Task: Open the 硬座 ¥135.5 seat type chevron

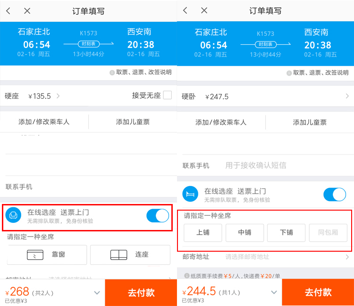Action: pyautogui.click(x=58, y=96)
